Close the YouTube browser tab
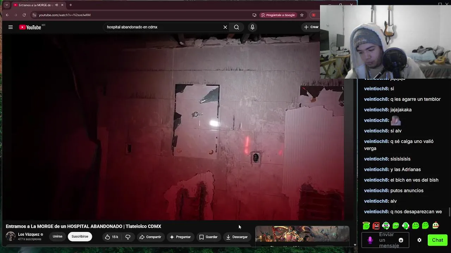451x253 pixels. pyautogui.click(x=62, y=5)
